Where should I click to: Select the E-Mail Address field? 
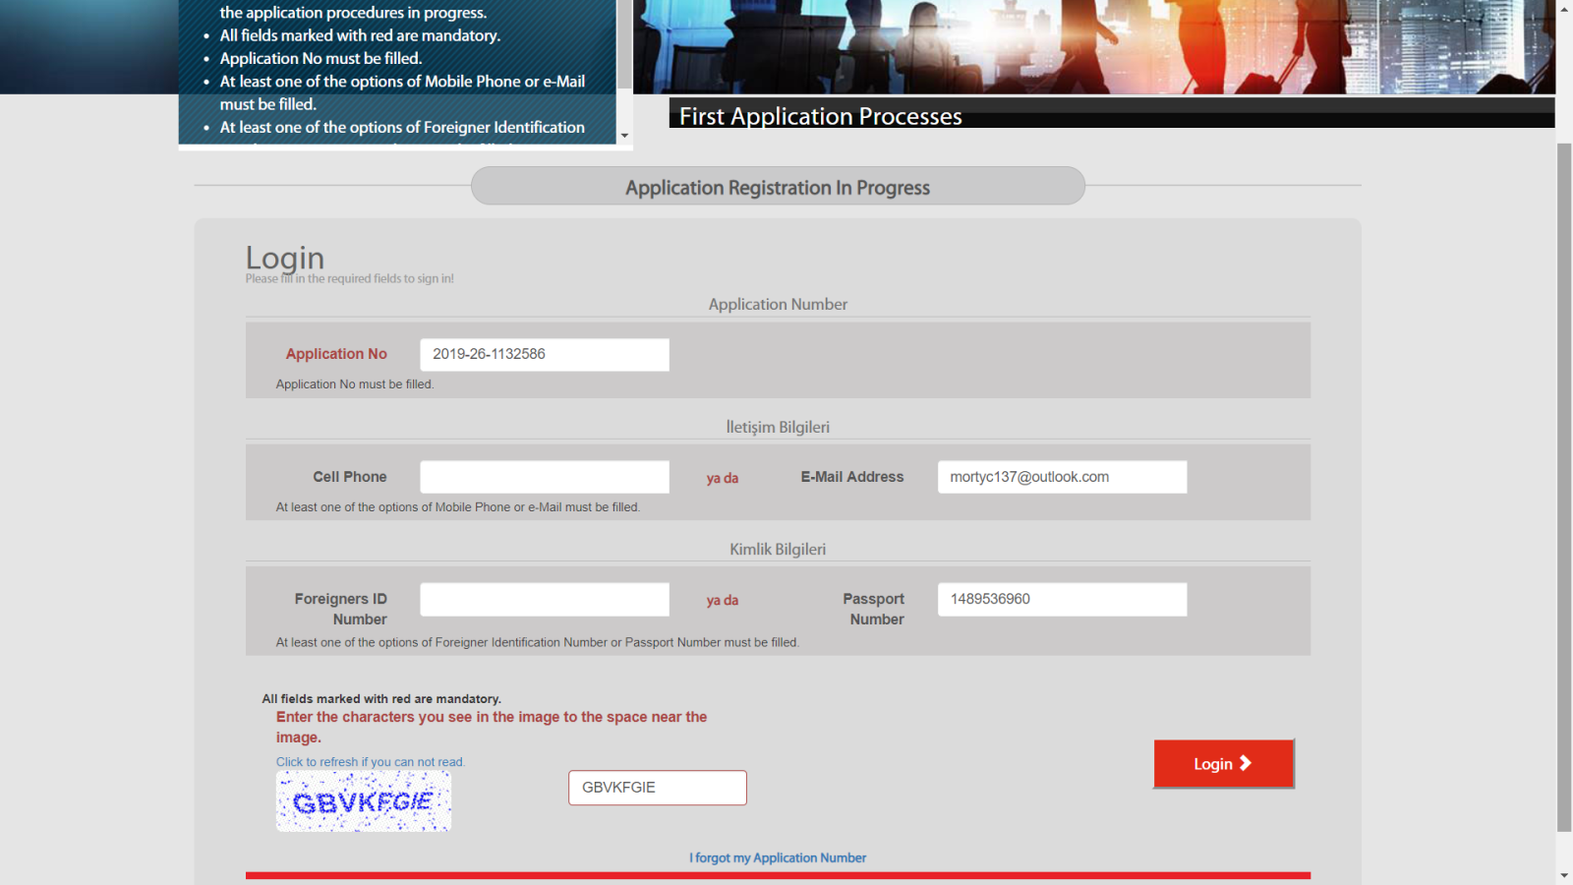tap(1062, 477)
